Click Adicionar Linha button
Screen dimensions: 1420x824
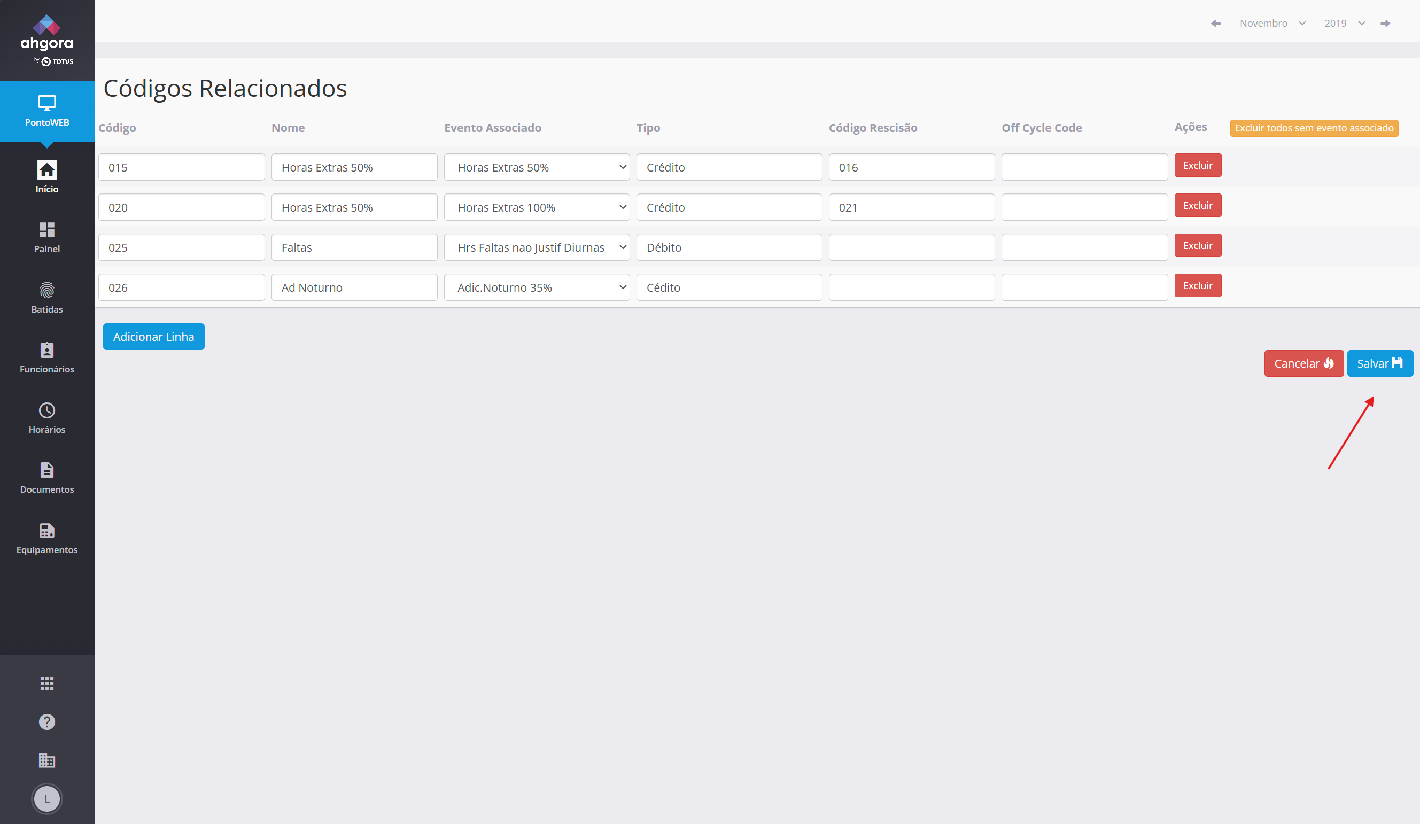click(x=153, y=337)
